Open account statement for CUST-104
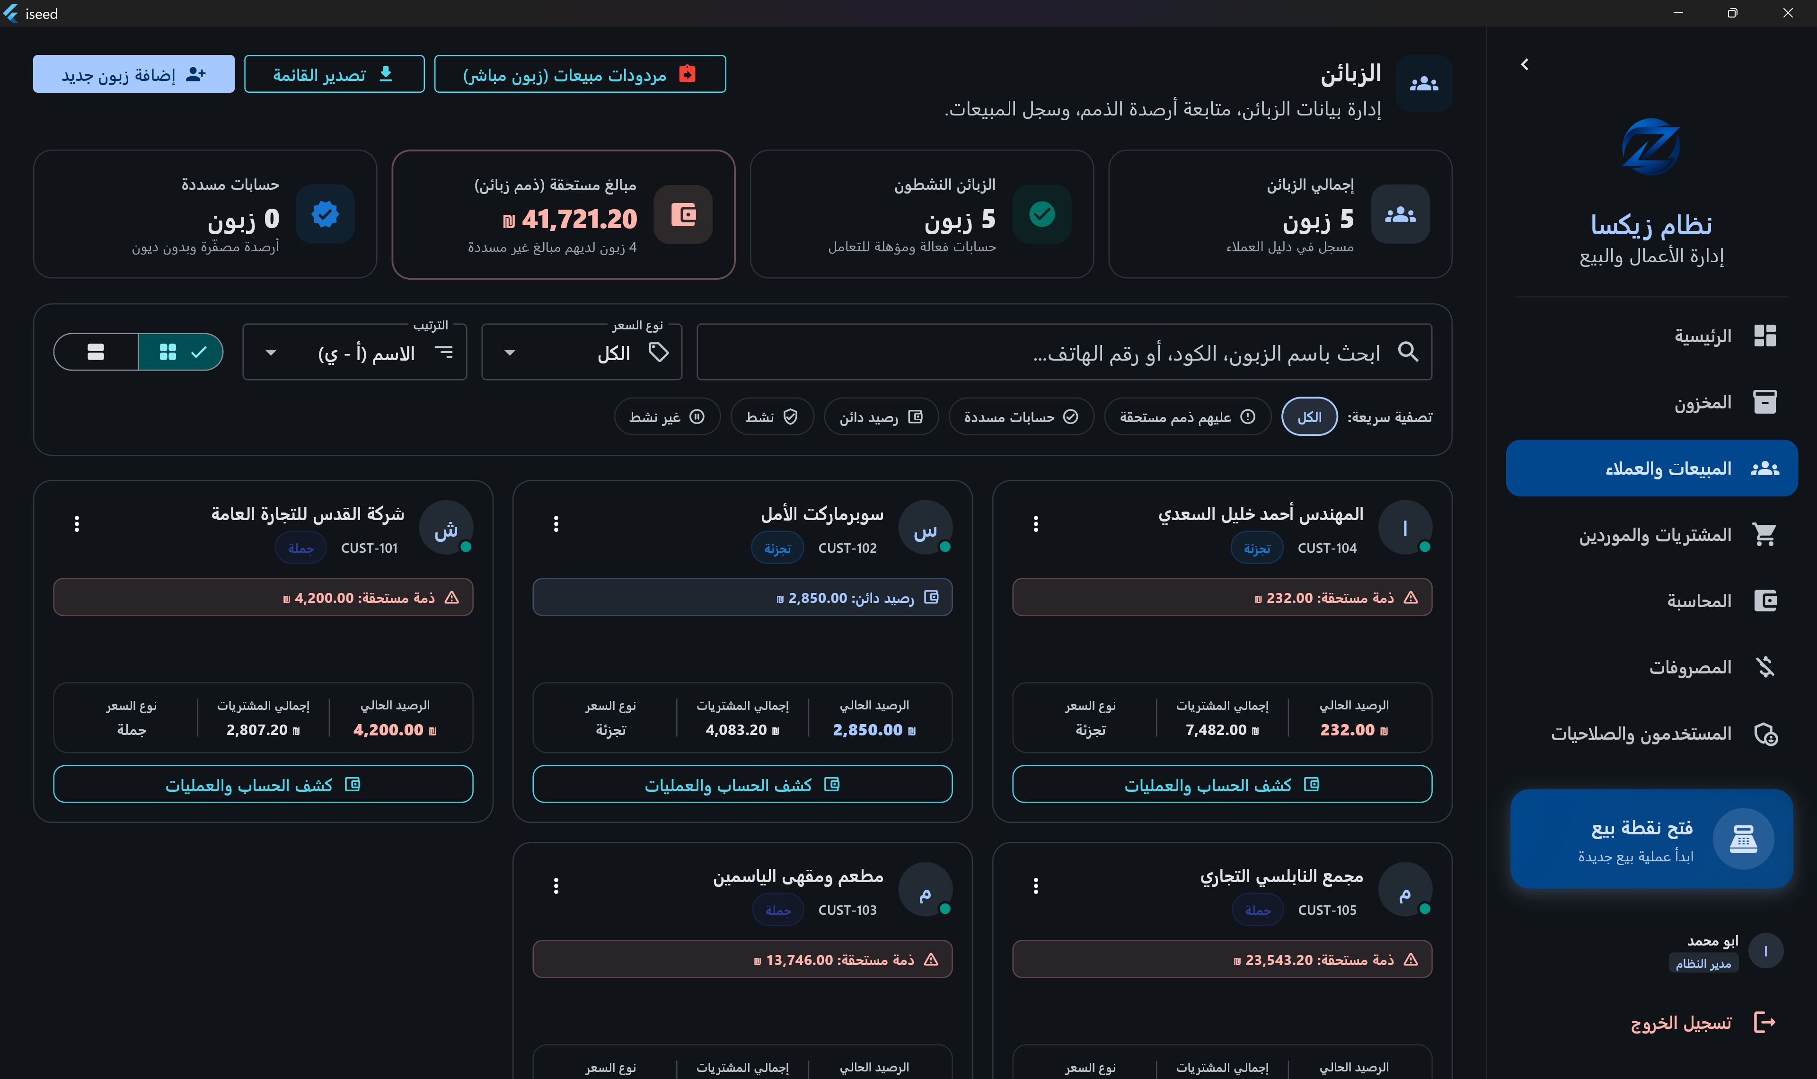Image resolution: width=1817 pixels, height=1079 pixels. coord(1222,785)
